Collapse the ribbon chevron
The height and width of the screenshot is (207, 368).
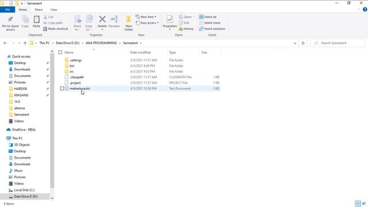point(359,10)
